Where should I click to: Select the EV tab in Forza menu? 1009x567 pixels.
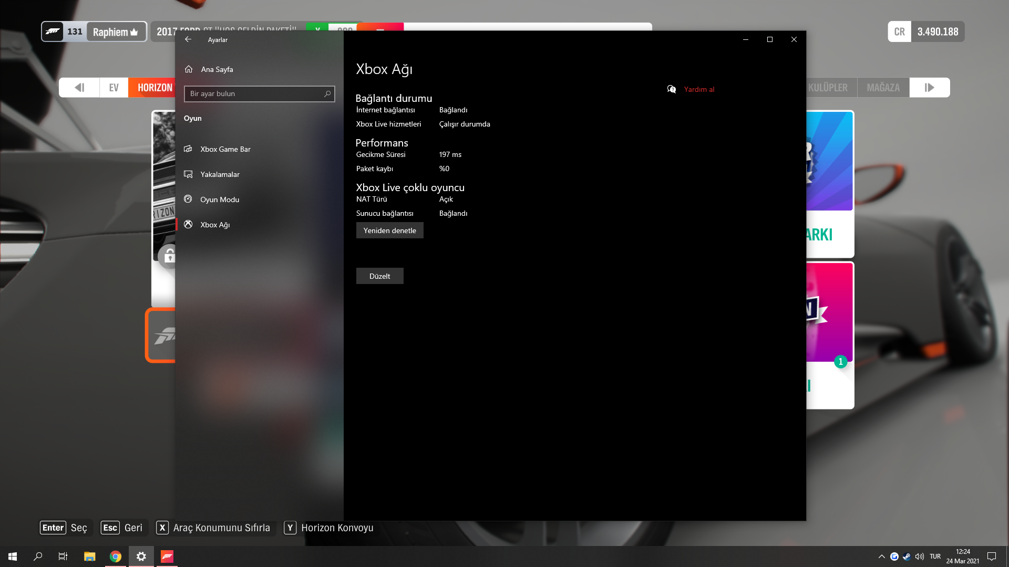[114, 88]
